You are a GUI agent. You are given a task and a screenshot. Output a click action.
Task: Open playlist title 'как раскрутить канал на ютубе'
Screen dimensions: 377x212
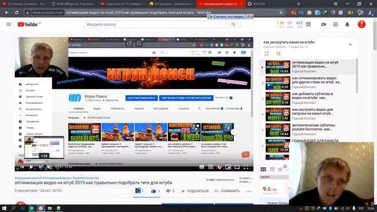(289, 42)
